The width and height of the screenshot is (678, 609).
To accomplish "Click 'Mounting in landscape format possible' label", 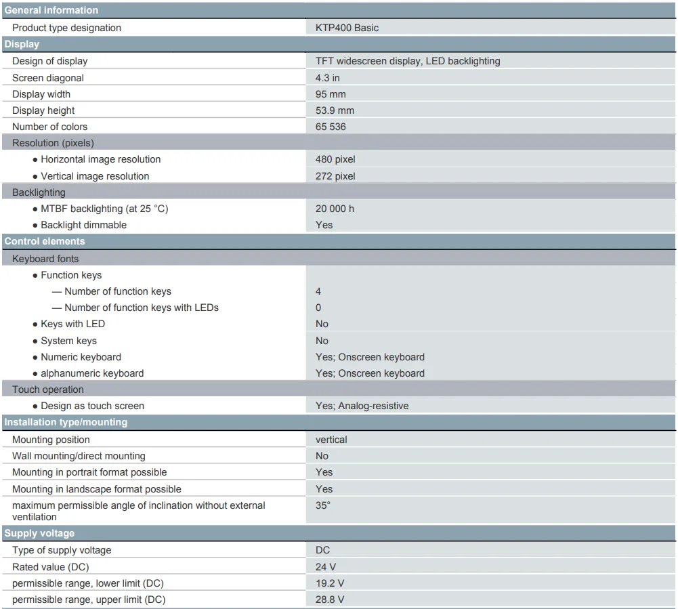I will click(96, 489).
